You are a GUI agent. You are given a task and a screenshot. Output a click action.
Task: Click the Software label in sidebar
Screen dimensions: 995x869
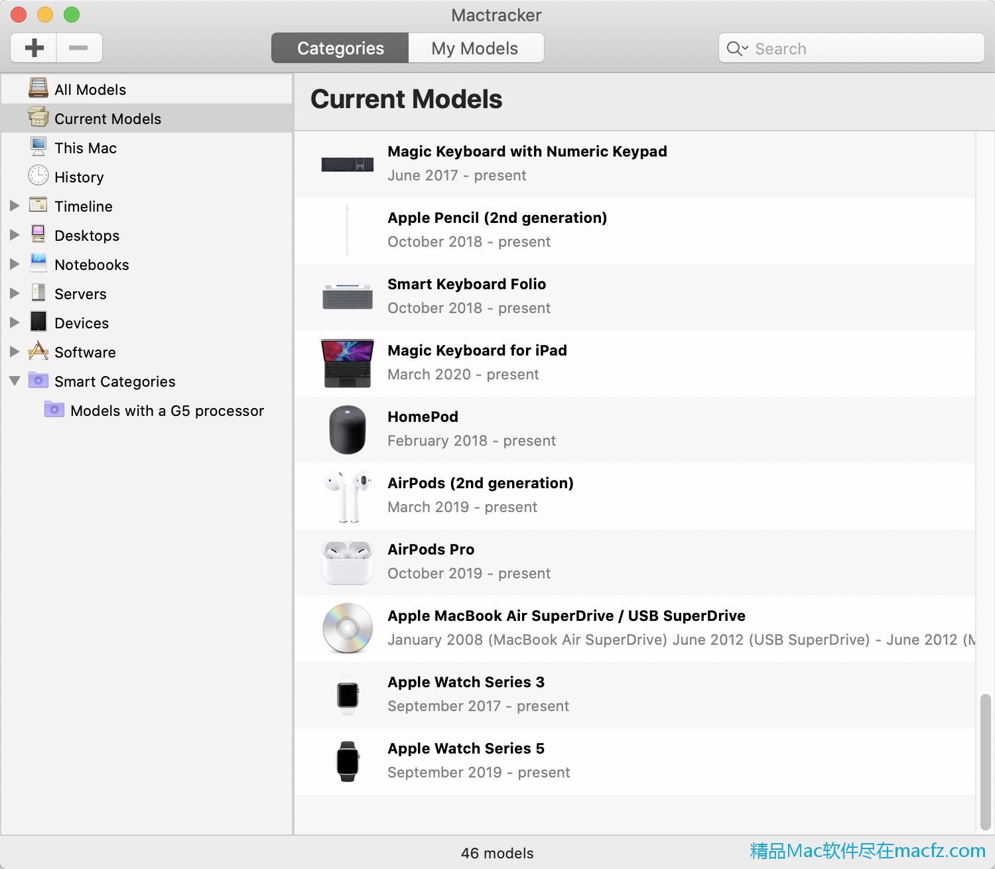(x=85, y=352)
